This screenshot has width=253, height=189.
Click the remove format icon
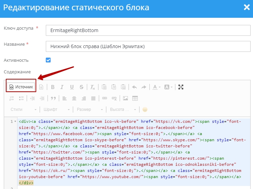93,87
